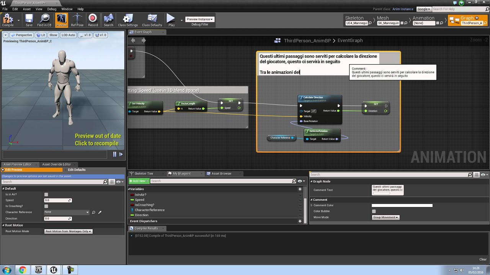Image resolution: width=490 pixels, height=275 pixels.
Task: Select the Direction variable in My Blueprint
Action: [141, 215]
